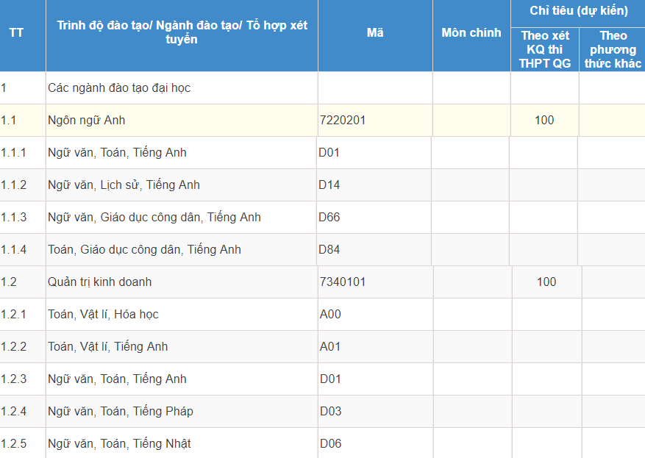Click the D84 combination code cell

coord(329,250)
